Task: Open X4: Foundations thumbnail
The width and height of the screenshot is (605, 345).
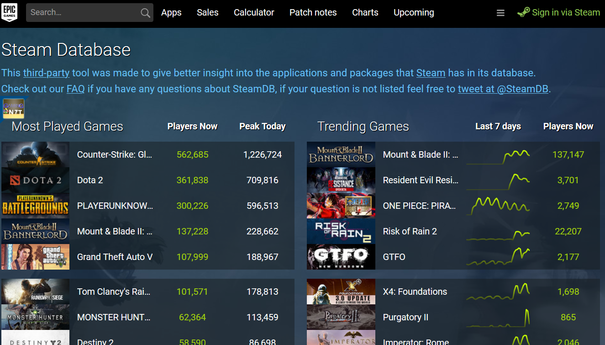Action: [341, 292]
